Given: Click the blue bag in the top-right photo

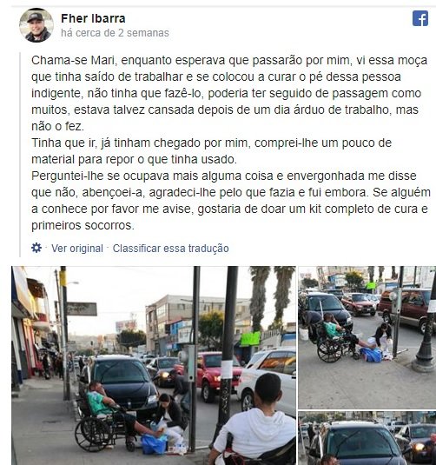Looking at the screenshot, I should [x=371, y=355].
